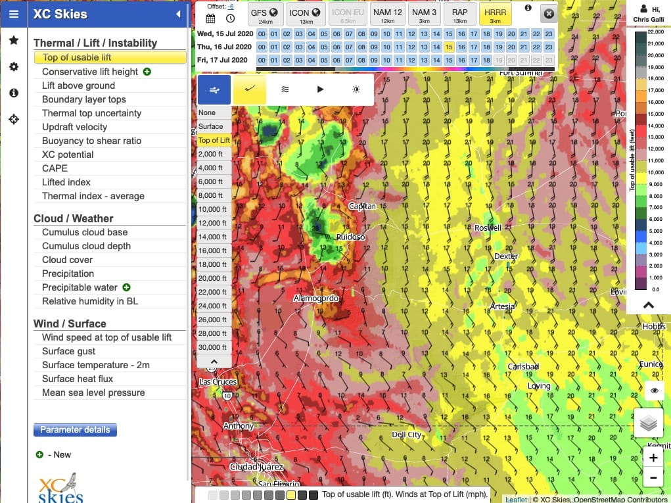
Task: Select CAPE parameter
Action: pyautogui.click(x=110, y=168)
